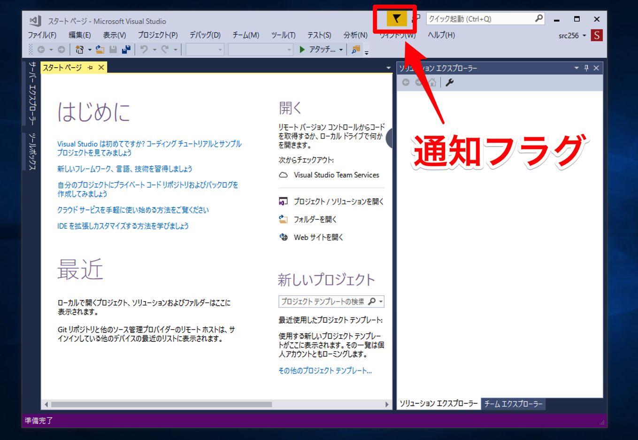Click the start page horizontal scrollbar

(x=161, y=404)
